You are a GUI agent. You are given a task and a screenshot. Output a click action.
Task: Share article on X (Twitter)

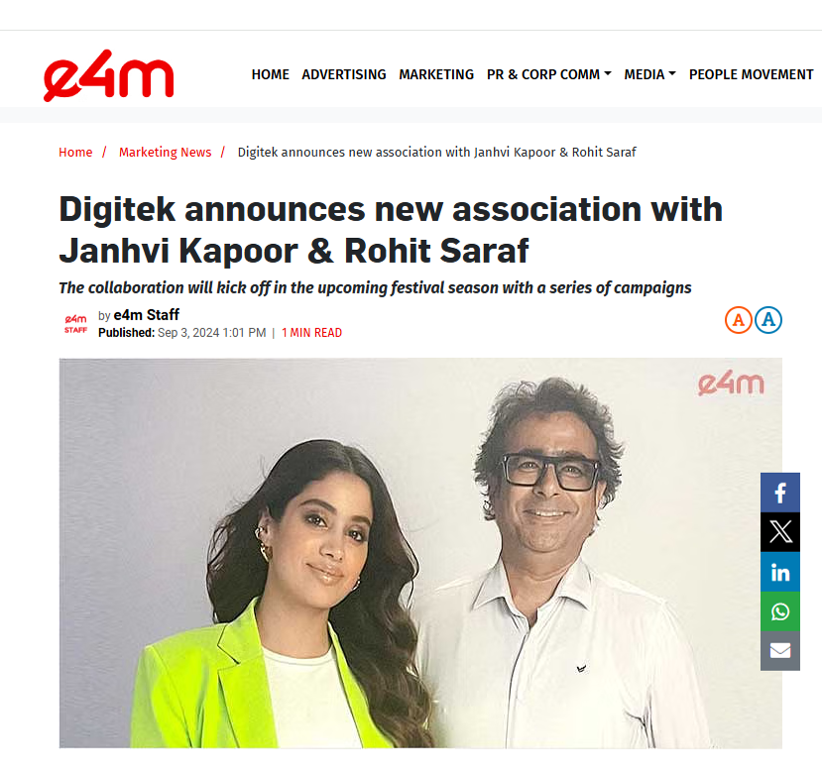pyautogui.click(x=780, y=532)
